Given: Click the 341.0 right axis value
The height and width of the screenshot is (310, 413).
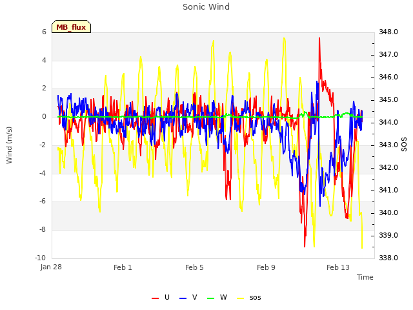Looking at the screenshot, I should point(388,191).
